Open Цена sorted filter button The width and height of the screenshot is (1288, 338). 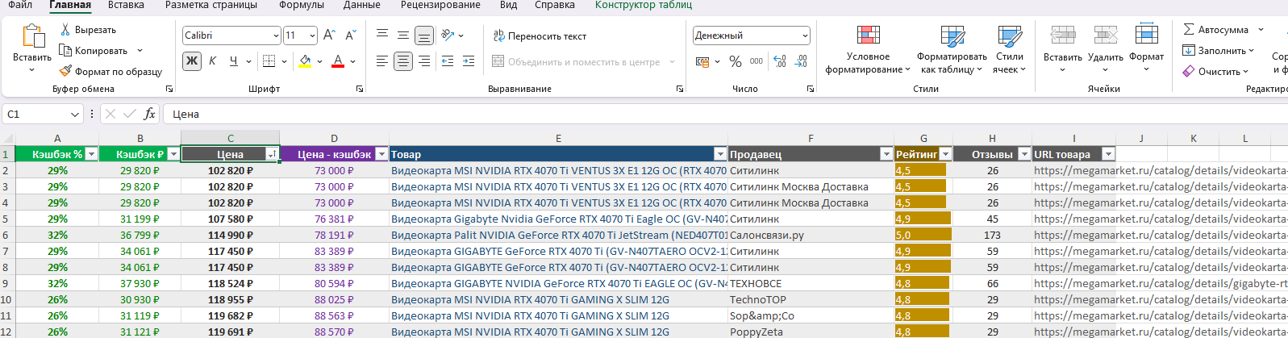click(272, 154)
